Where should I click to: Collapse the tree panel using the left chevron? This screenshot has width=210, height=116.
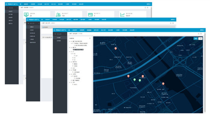[90, 38]
